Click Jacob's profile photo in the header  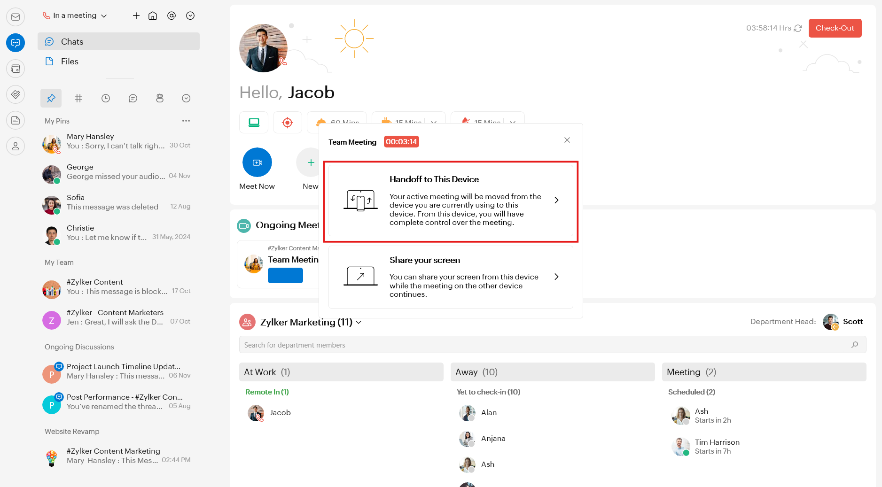click(x=263, y=48)
